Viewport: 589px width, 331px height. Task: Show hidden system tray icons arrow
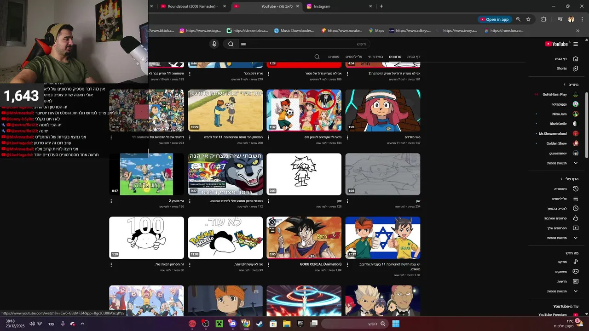(83, 324)
